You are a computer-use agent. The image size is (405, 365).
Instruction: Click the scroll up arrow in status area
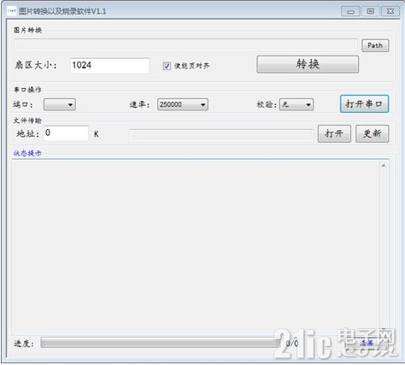click(x=384, y=166)
